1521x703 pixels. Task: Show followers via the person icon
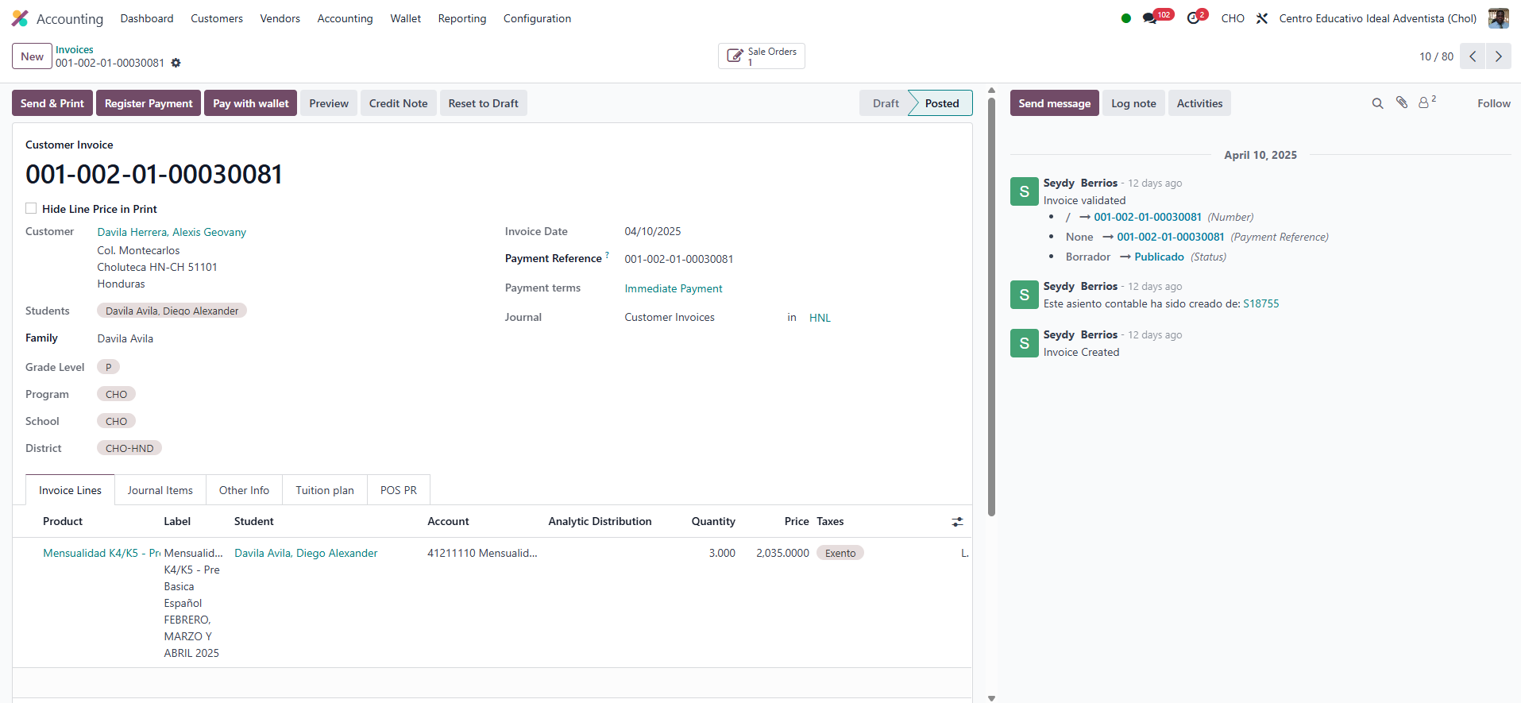coord(1424,103)
